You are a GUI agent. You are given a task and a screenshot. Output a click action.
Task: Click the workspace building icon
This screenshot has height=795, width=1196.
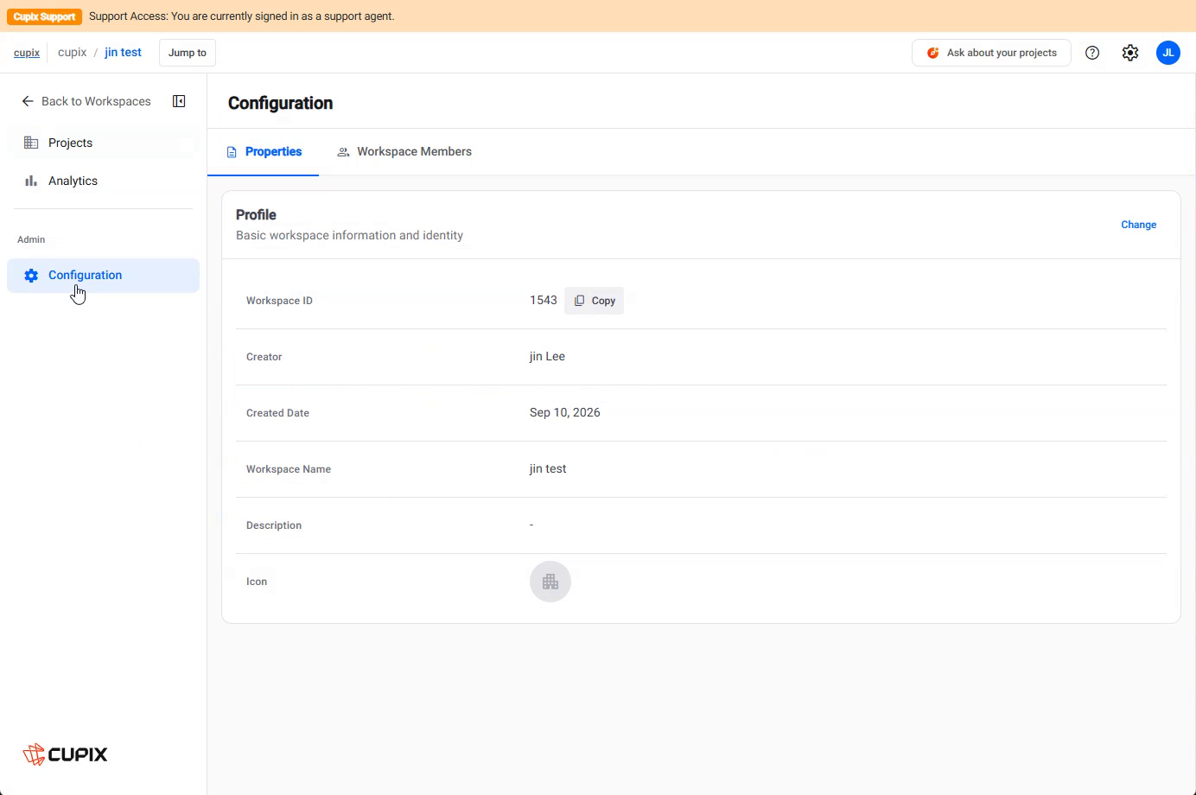tap(550, 582)
